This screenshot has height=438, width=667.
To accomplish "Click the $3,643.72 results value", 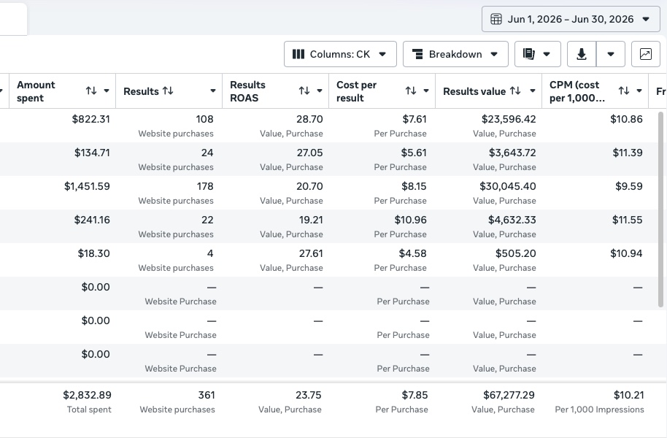I will (x=512, y=153).
